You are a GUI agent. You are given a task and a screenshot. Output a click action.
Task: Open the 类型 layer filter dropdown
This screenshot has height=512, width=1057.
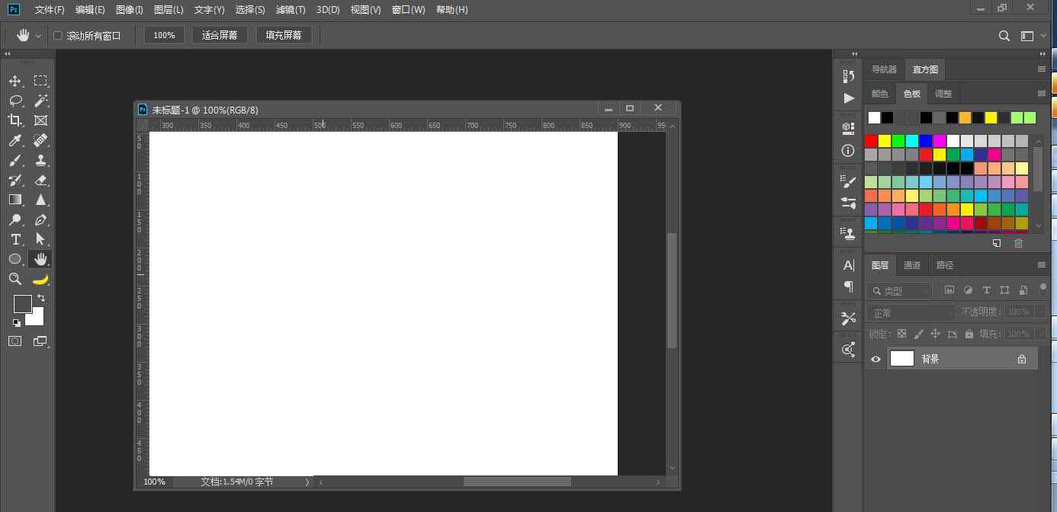click(x=900, y=290)
